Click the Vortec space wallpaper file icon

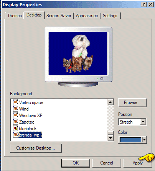coord(15,102)
